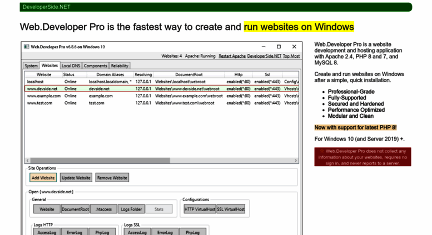Click the horizontal scrollbar thumb in website list
This screenshot has width=432, height=235.
100,161
